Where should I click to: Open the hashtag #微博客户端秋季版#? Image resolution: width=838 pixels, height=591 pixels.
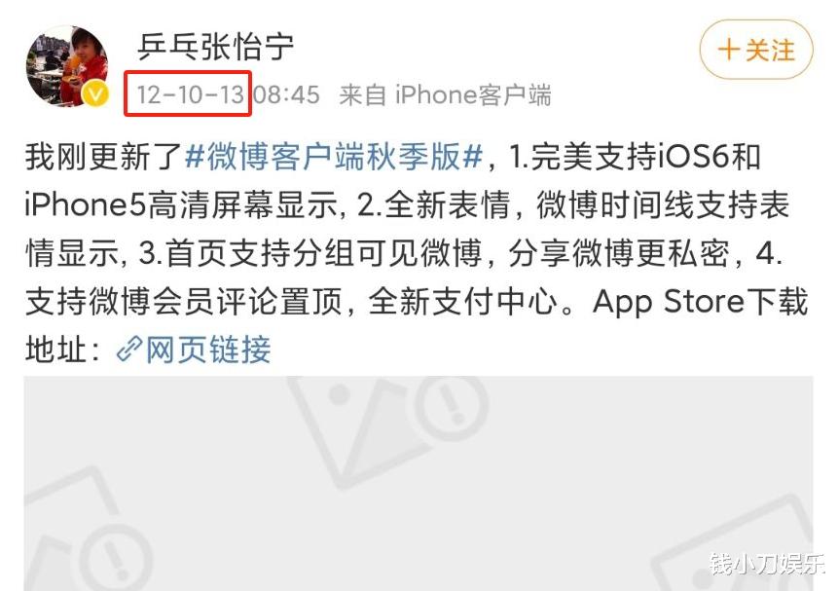click(x=334, y=157)
